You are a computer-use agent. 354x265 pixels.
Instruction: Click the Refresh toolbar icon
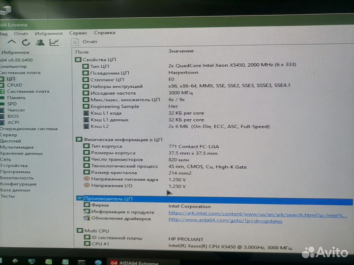click(26, 42)
